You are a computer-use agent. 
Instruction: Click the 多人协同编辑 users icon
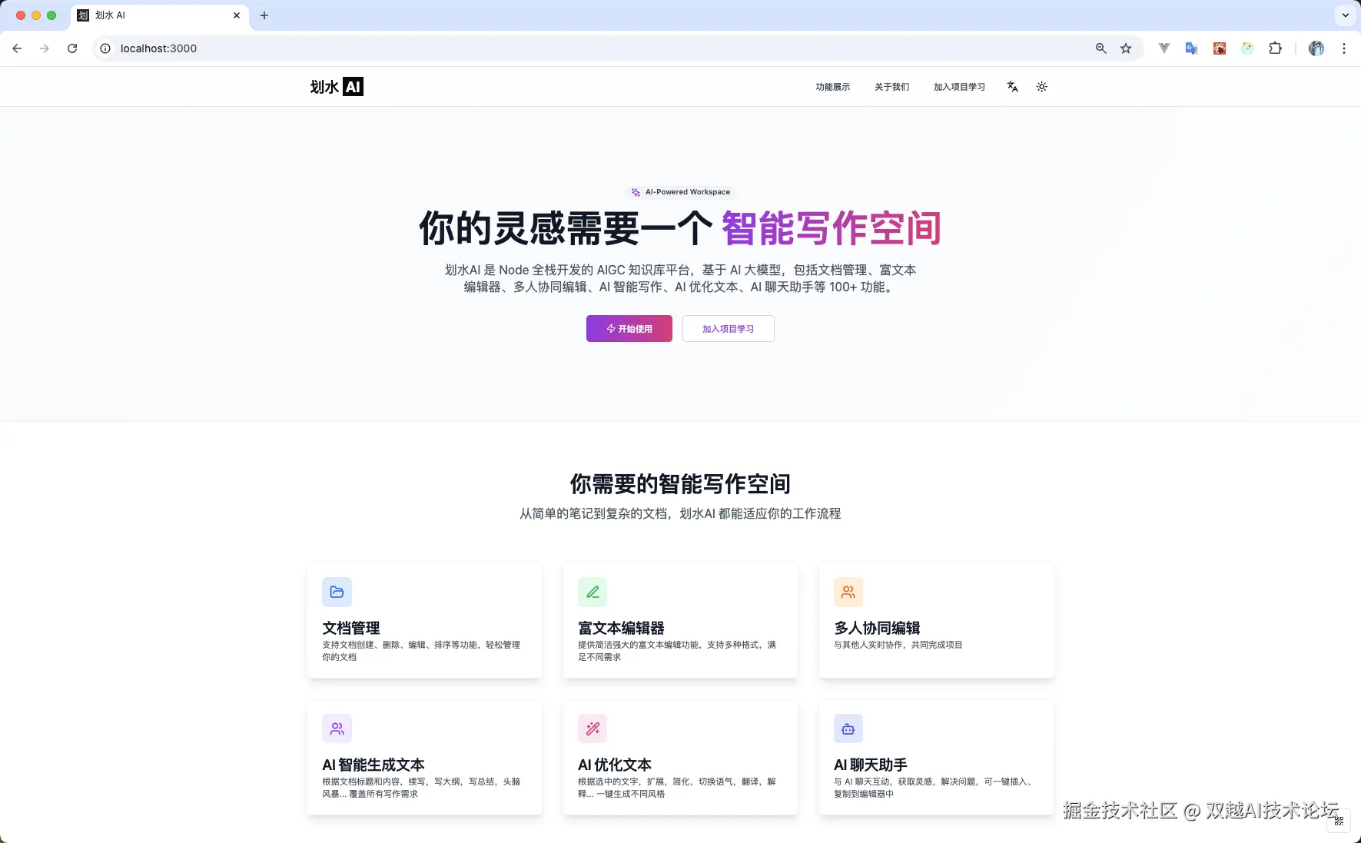tap(848, 592)
